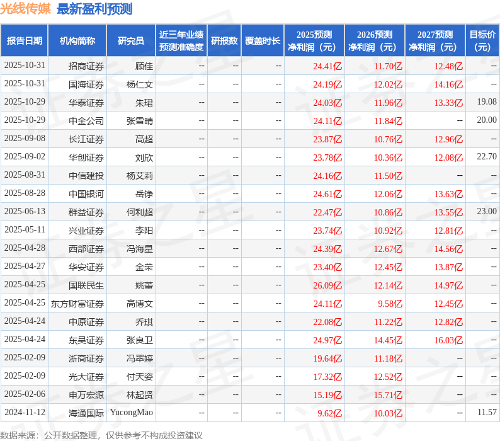Click the 16.03亿 profit value
This screenshot has height=441, width=500.
coord(448,340)
